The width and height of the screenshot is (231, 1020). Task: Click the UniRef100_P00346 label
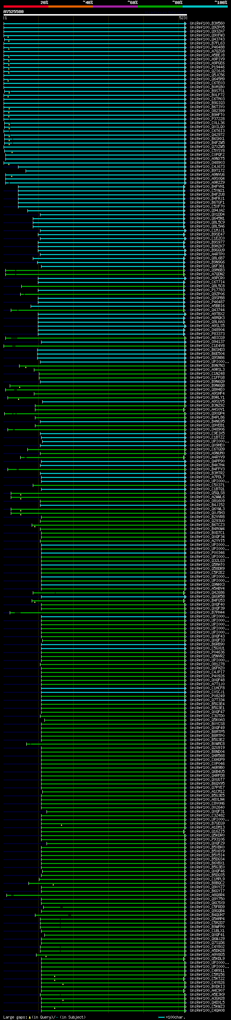207,553
